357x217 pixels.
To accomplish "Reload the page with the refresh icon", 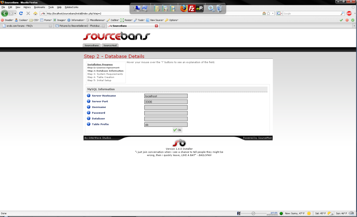I will coord(21,14).
